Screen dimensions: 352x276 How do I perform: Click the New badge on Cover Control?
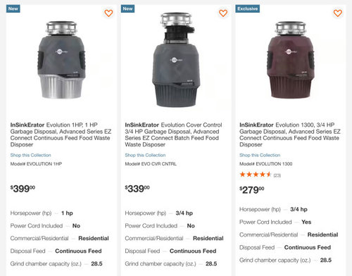[x=127, y=8]
